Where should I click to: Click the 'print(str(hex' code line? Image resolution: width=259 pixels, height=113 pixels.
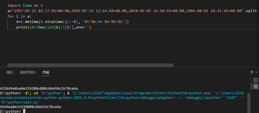coord(54,27)
